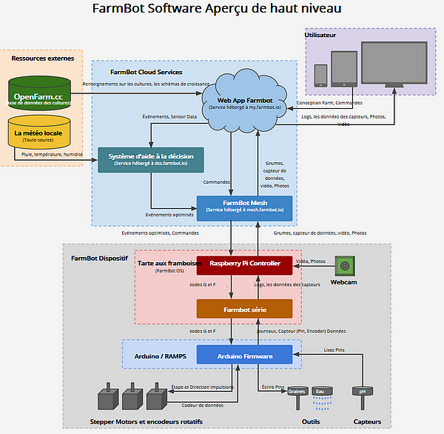This screenshot has width=444, height=434.
Task: Select the FarmBot Mesh box
Action: (245, 208)
